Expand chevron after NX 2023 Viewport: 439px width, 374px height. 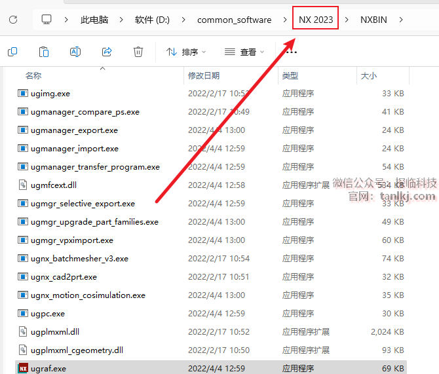[347, 20]
